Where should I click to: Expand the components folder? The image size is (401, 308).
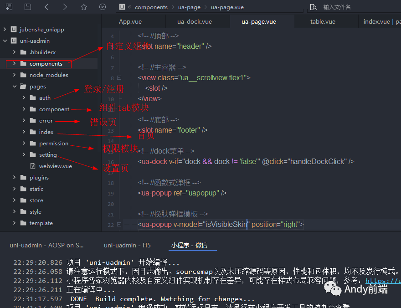(15, 64)
